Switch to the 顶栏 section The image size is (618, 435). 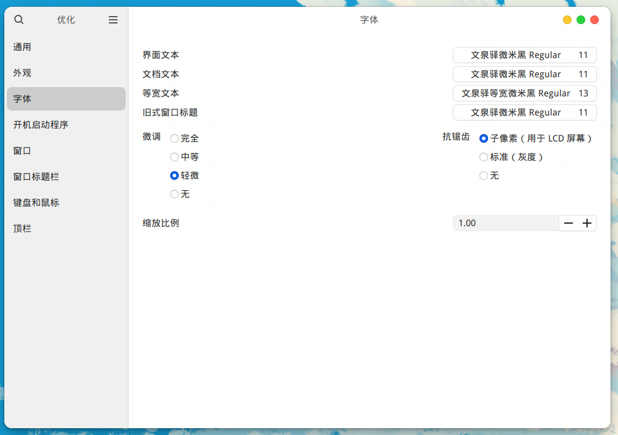(x=22, y=228)
